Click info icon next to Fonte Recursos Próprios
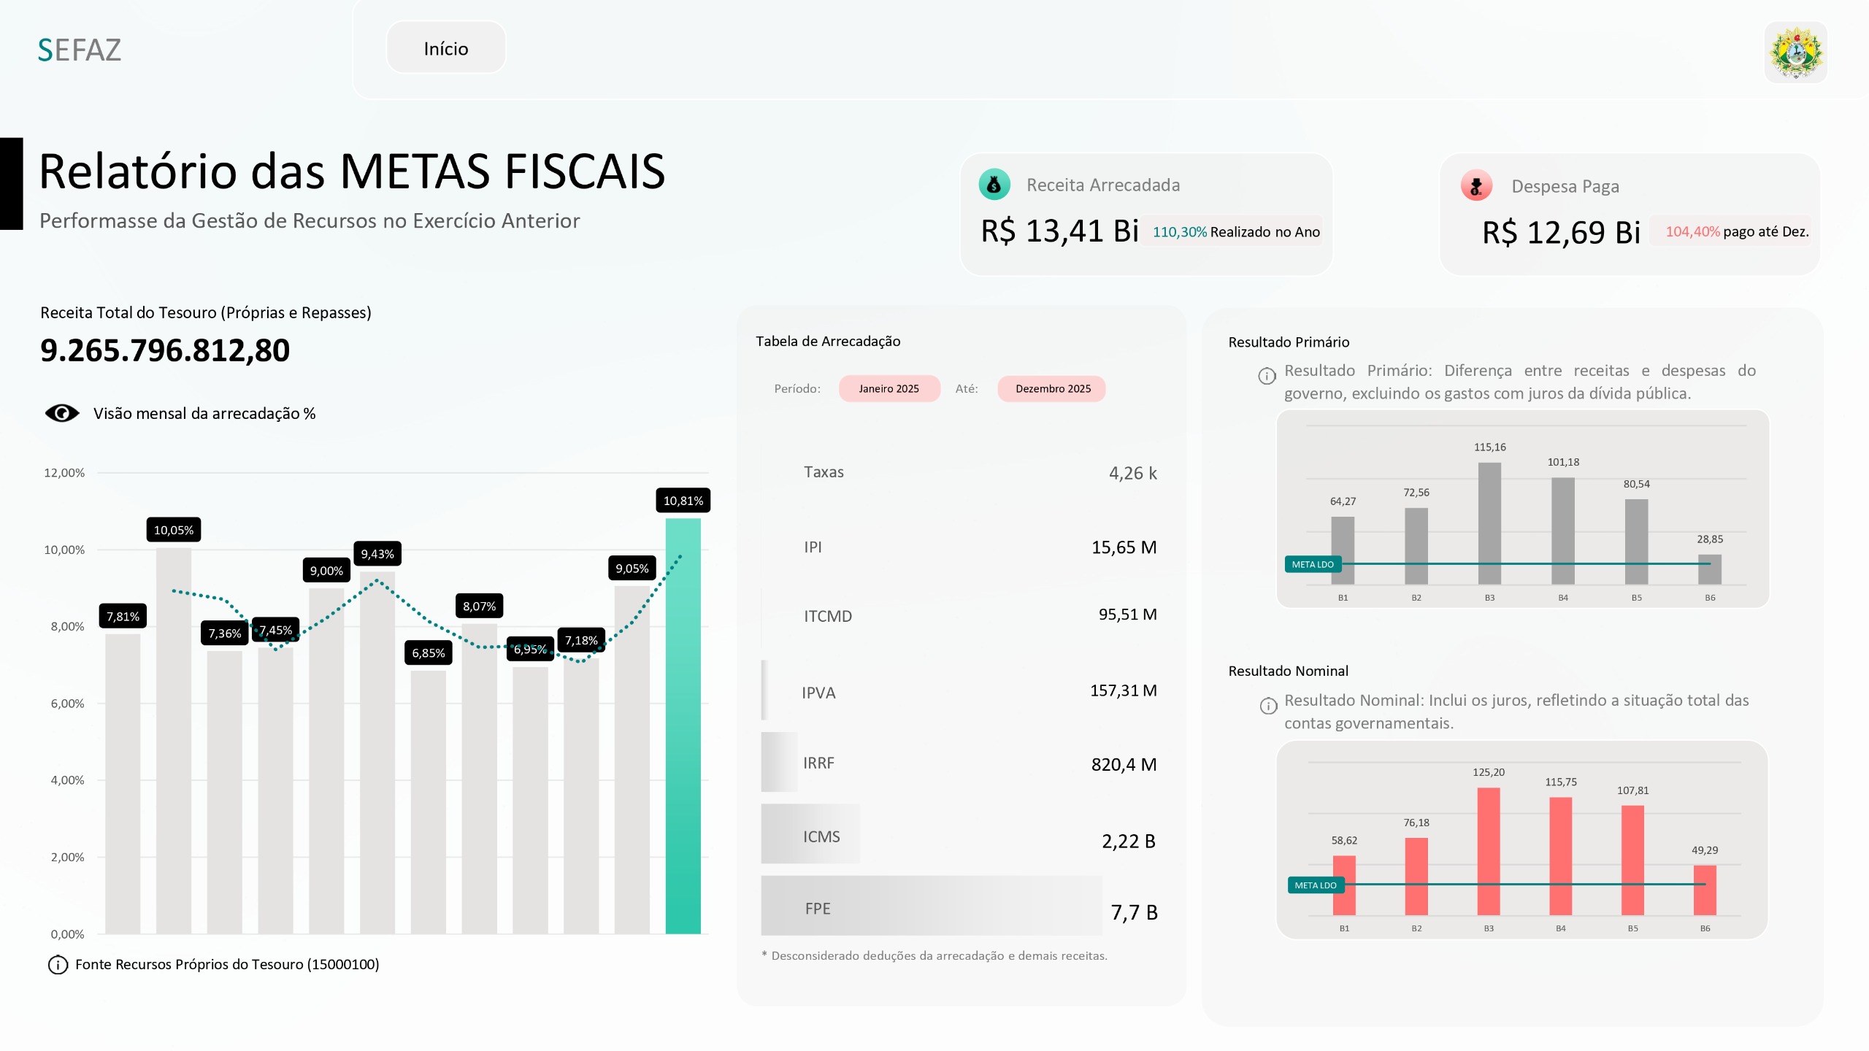Screen dimensions: 1869x1051 click(58, 965)
